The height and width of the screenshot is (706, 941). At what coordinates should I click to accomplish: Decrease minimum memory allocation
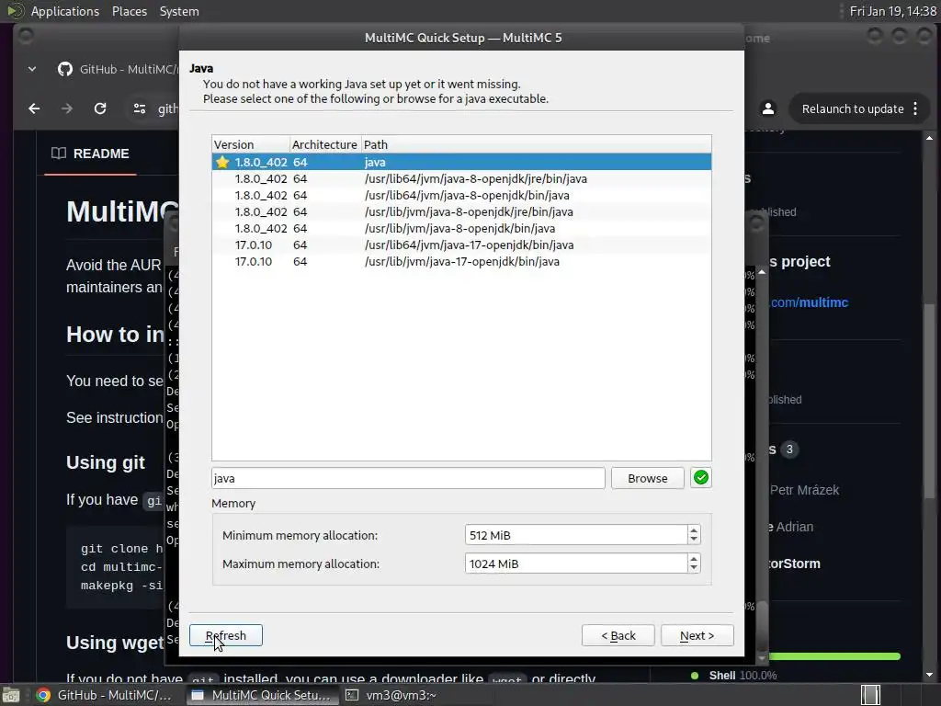point(695,540)
